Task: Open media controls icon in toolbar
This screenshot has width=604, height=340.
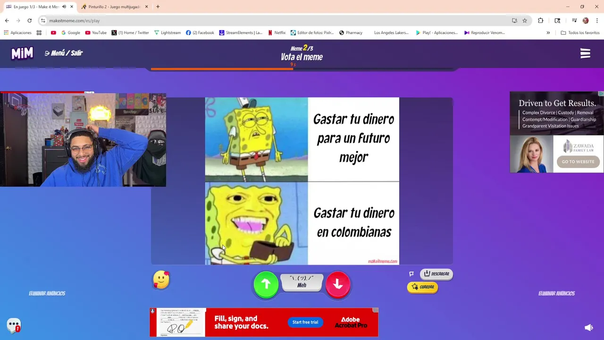Action: click(574, 21)
